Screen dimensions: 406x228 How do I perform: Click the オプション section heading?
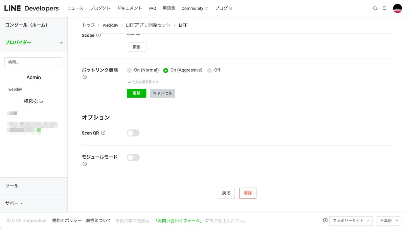click(x=96, y=118)
